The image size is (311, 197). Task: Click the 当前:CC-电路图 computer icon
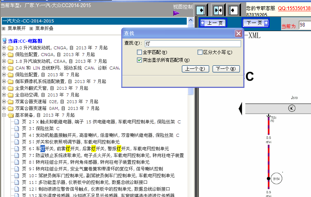tap(4, 41)
